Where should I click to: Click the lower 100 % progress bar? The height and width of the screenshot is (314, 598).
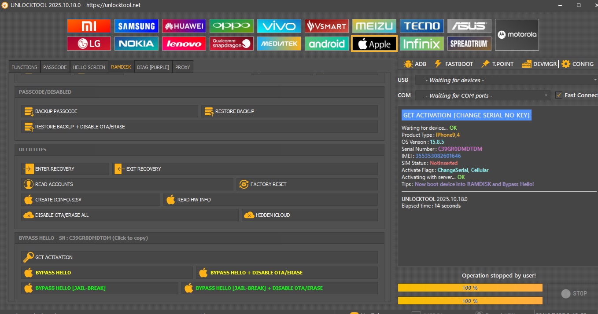pos(470,301)
